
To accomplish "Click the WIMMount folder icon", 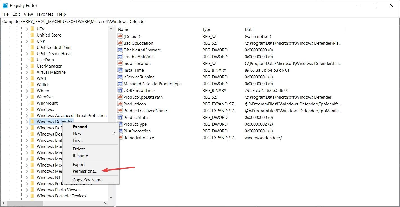I will tap(32, 103).
